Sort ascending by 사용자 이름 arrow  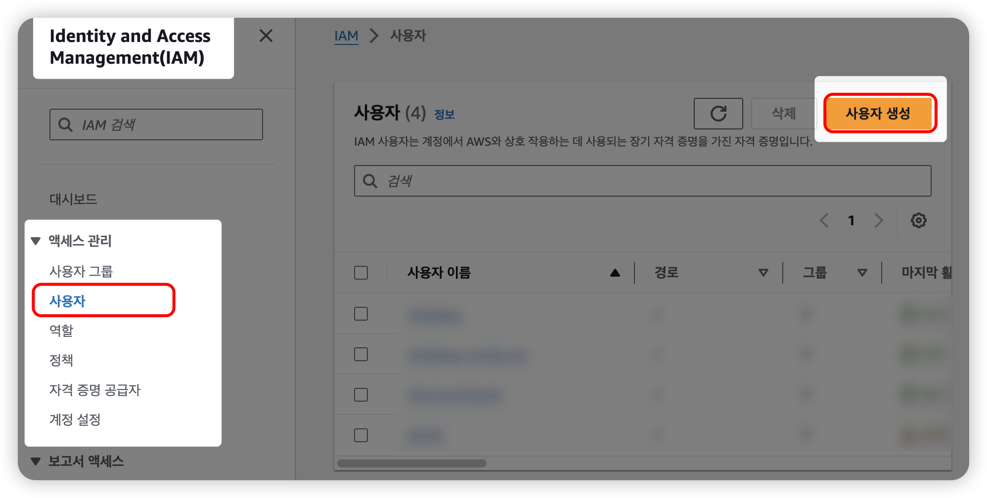pyautogui.click(x=615, y=273)
